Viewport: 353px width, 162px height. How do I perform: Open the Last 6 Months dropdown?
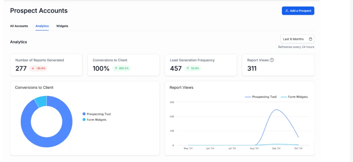(297, 39)
